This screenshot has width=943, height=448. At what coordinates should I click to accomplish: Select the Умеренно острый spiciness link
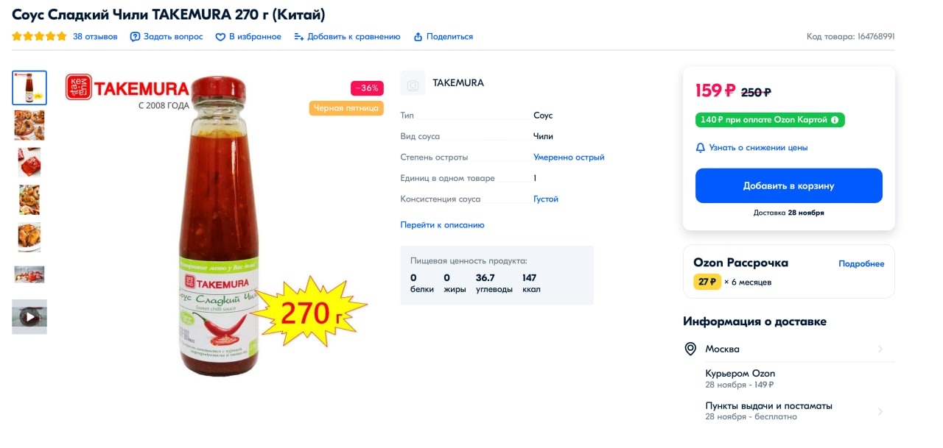coord(569,157)
